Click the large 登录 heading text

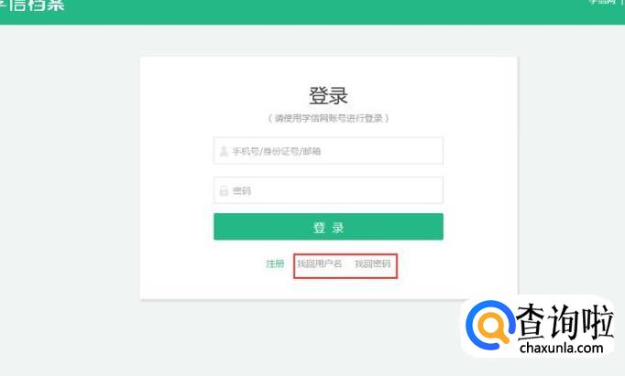[328, 95]
